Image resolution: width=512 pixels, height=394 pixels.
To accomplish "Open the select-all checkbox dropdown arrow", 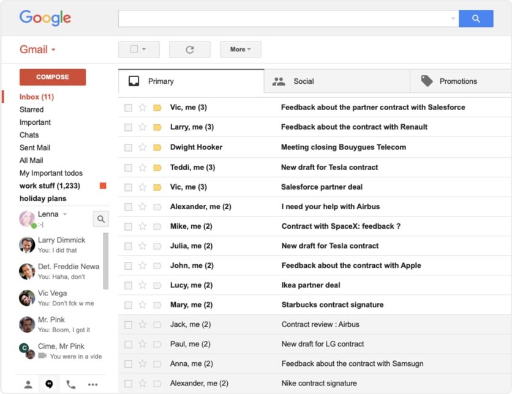I will [x=144, y=49].
